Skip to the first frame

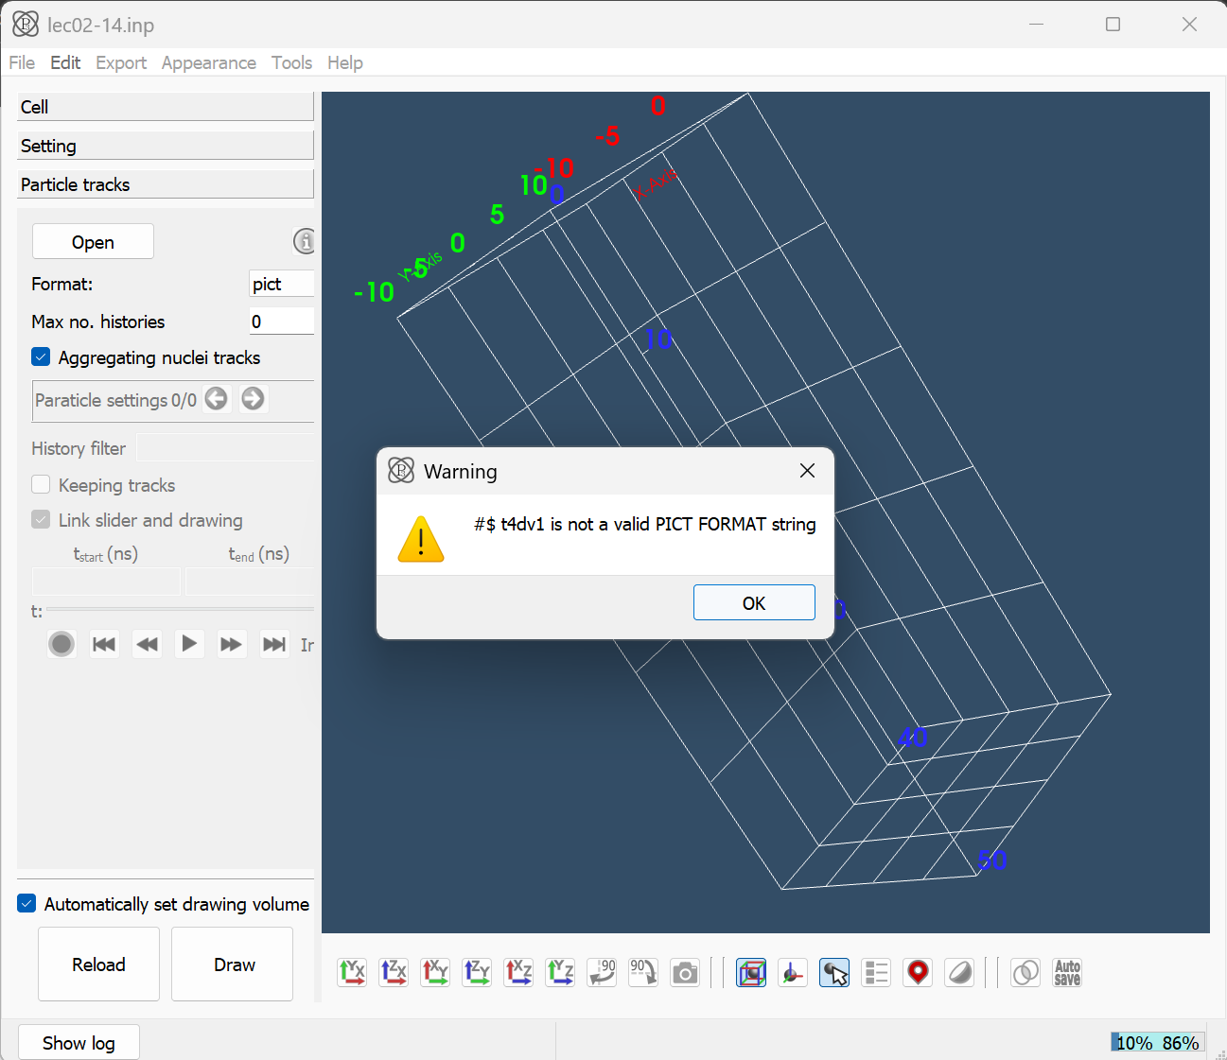104,644
